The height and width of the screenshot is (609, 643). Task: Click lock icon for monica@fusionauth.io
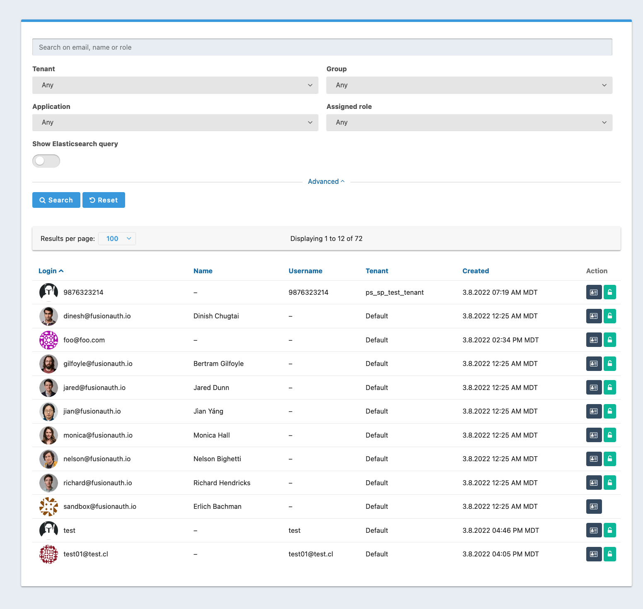point(609,435)
